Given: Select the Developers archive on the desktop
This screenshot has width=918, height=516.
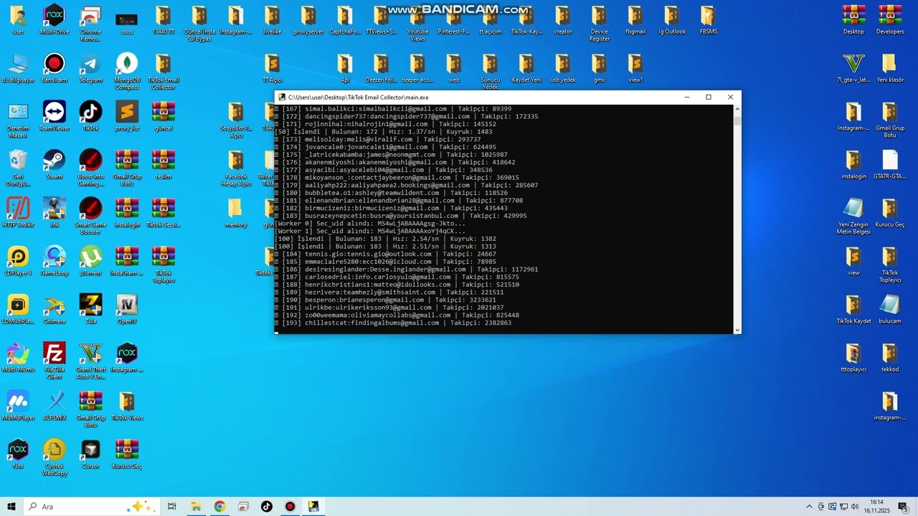Looking at the screenshot, I should (x=890, y=21).
